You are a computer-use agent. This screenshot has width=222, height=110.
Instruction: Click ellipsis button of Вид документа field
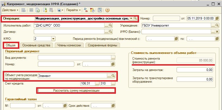[113, 57]
